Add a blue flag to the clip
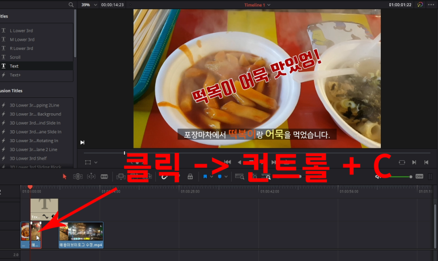The image size is (438, 261). point(205,177)
